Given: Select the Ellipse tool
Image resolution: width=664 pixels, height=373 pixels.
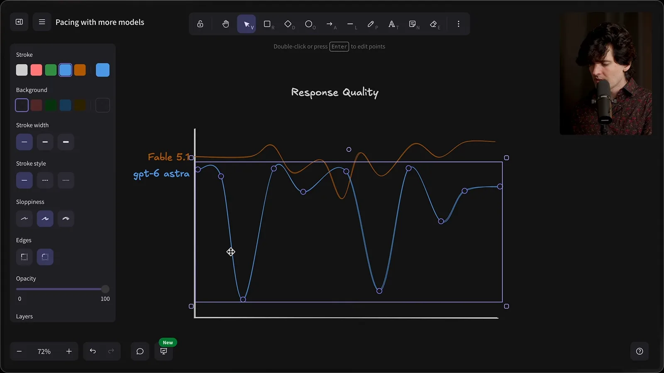Looking at the screenshot, I should coord(309,24).
